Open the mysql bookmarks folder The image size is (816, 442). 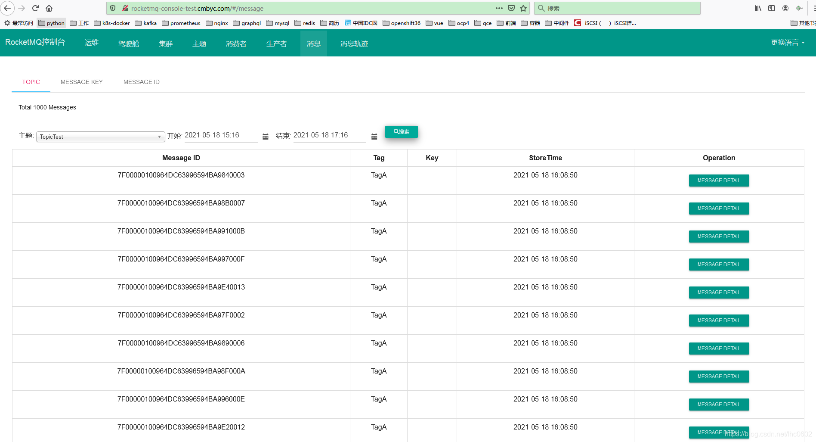pos(278,23)
